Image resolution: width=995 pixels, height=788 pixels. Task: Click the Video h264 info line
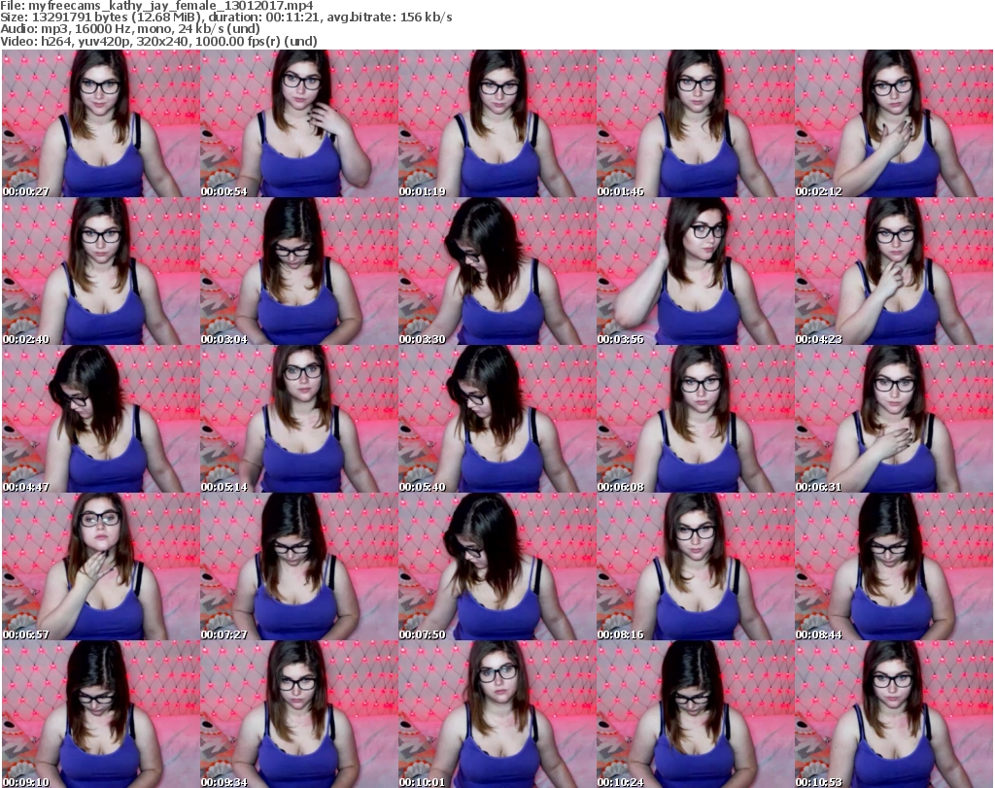click(x=158, y=41)
